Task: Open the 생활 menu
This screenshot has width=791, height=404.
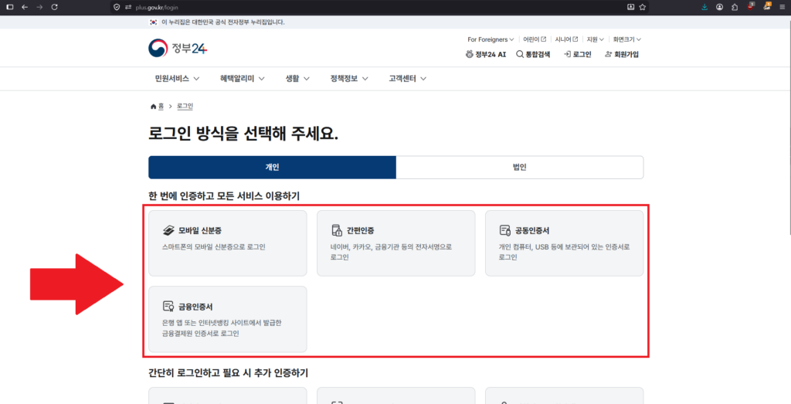Action: [297, 79]
